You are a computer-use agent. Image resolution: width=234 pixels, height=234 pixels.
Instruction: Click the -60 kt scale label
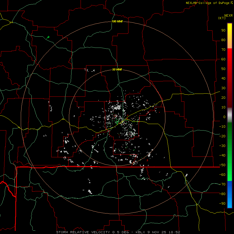coord(222,175)
